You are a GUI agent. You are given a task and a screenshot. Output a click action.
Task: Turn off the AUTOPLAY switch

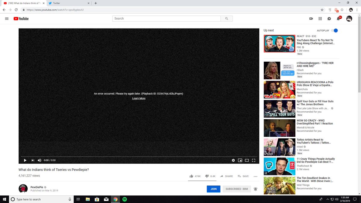(334, 30)
